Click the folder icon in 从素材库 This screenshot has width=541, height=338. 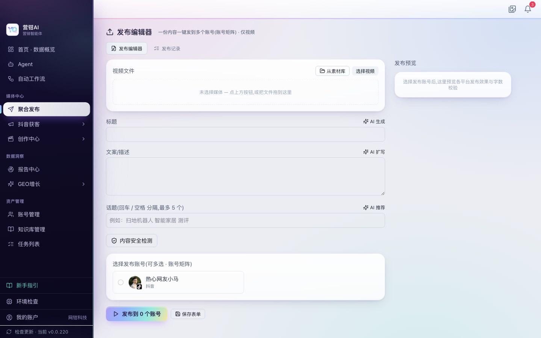[x=322, y=71]
